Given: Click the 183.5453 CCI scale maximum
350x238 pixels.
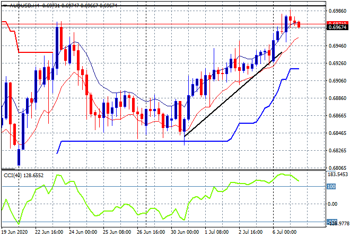Looking at the screenshot, I should (x=337, y=174).
